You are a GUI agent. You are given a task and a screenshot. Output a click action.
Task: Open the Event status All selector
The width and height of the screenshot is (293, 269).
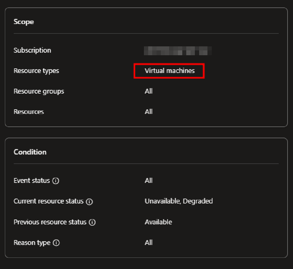click(x=149, y=181)
